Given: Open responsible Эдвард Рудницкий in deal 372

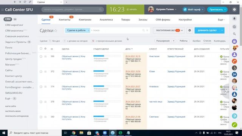Looking at the screenshot, I should point(176,71).
